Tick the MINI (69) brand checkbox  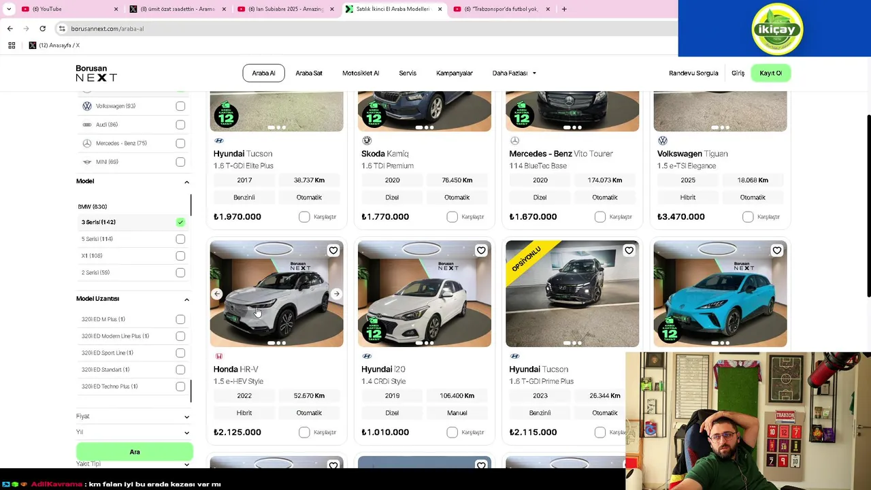pos(180,162)
